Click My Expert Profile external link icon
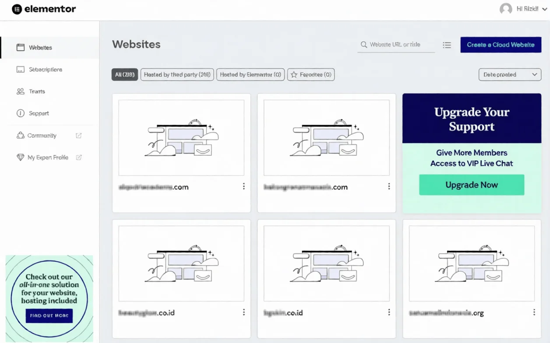This screenshot has width=550, height=343. [x=79, y=157]
